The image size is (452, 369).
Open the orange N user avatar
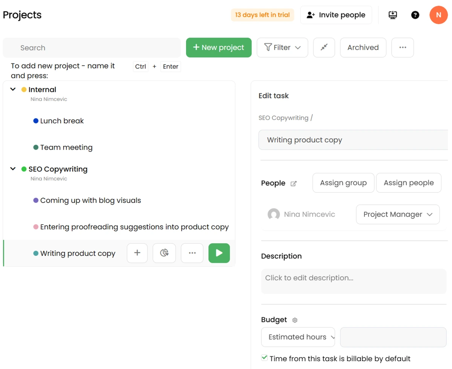coord(438,15)
